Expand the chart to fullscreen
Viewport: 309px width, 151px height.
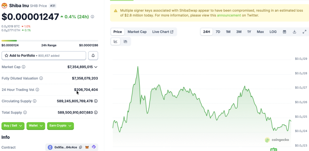point(304,32)
